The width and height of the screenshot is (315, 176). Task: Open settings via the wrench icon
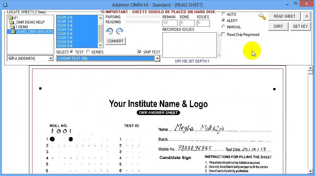click(x=262, y=16)
